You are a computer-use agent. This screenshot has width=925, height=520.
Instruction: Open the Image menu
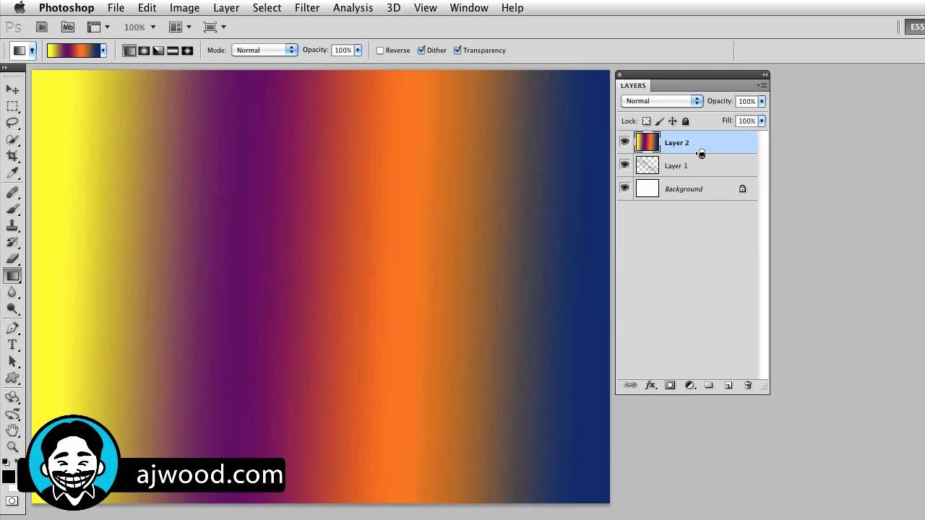[x=184, y=8]
